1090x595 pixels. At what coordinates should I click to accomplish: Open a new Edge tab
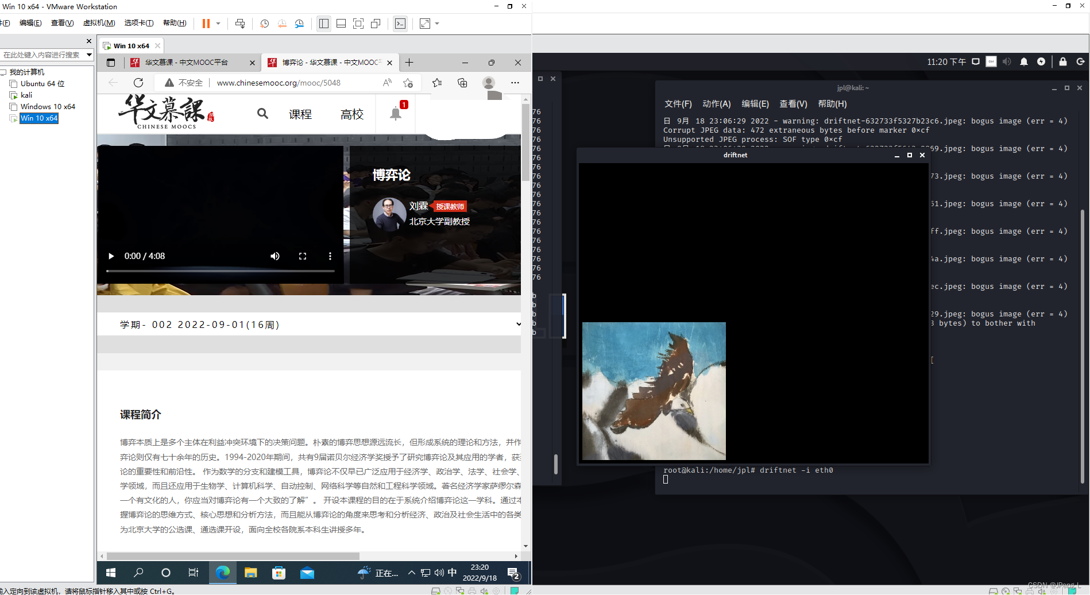[x=409, y=63]
